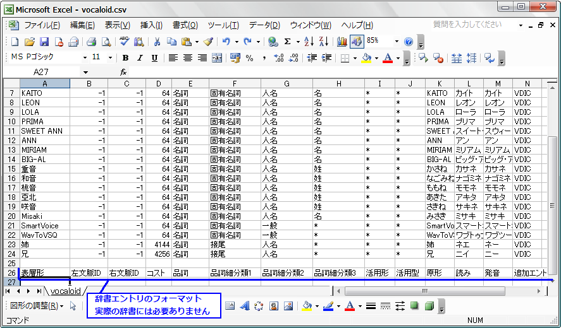The height and width of the screenshot is (328, 561).
Task: Toggle Bold formatting
Action: tap(125, 58)
